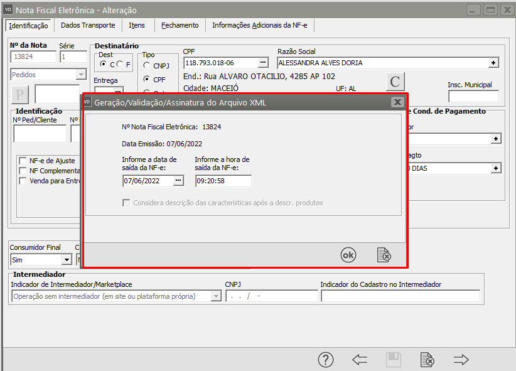
Task: Open Informações Adicionais da NF-e tab
Action: [x=262, y=25]
